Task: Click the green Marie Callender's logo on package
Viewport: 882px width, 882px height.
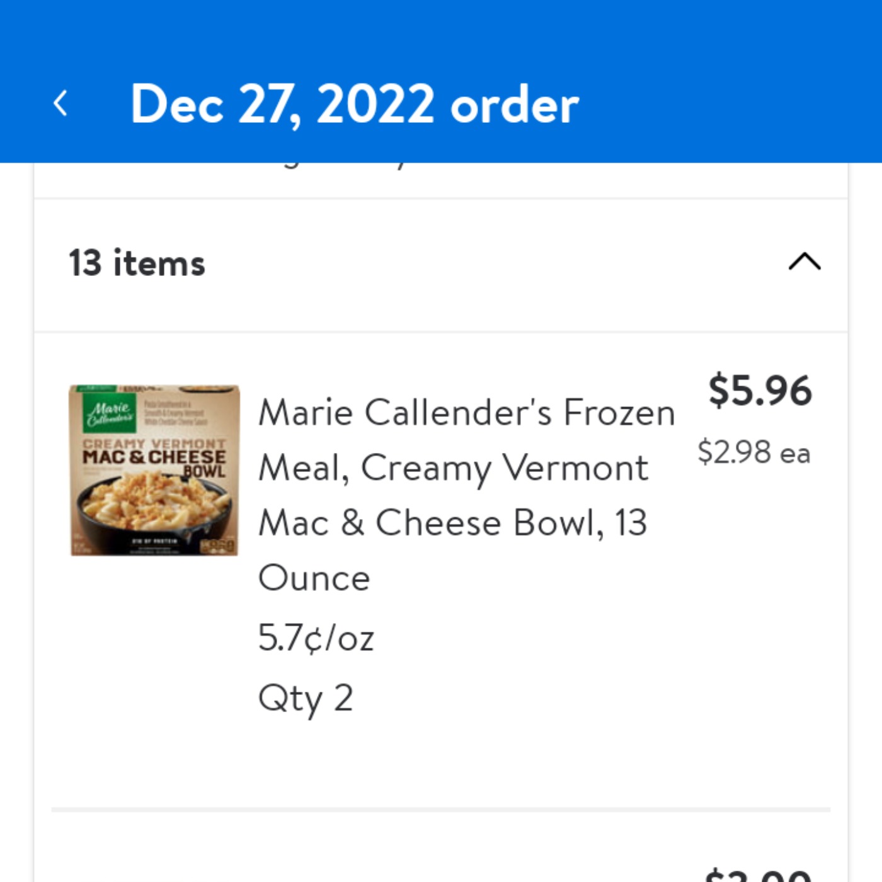Action: point(110,412)
